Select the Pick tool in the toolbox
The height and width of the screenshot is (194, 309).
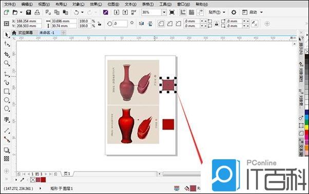[7, 35]
